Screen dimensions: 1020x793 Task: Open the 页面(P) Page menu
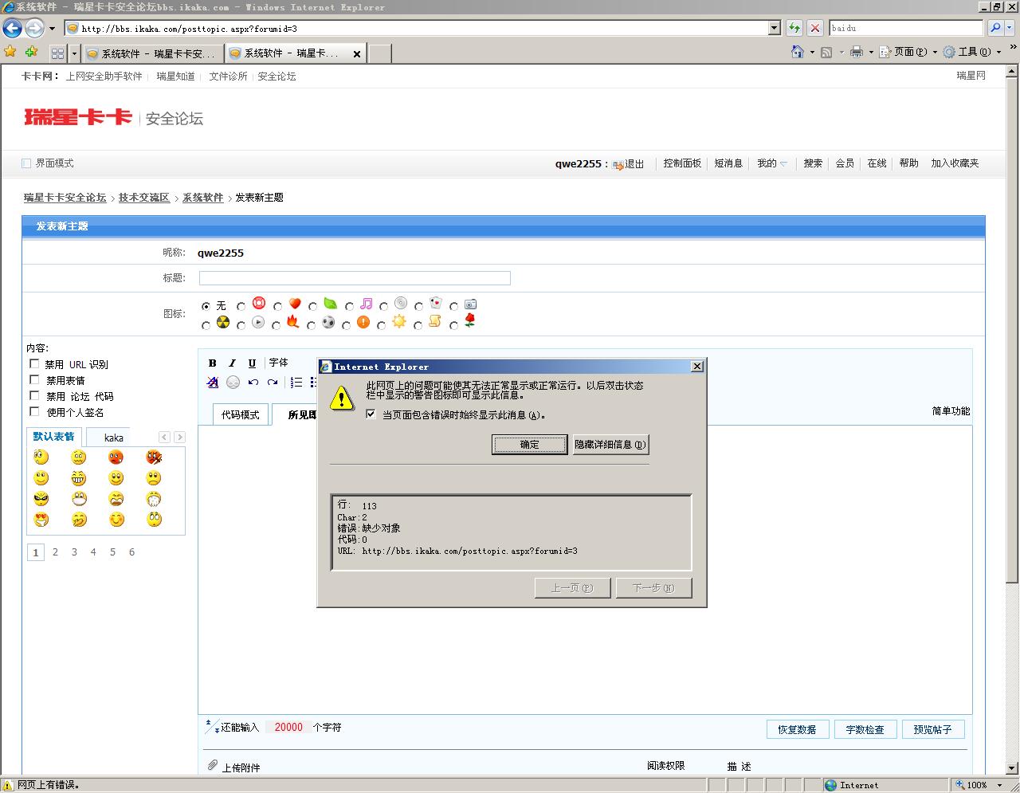(x=908, y=52)
